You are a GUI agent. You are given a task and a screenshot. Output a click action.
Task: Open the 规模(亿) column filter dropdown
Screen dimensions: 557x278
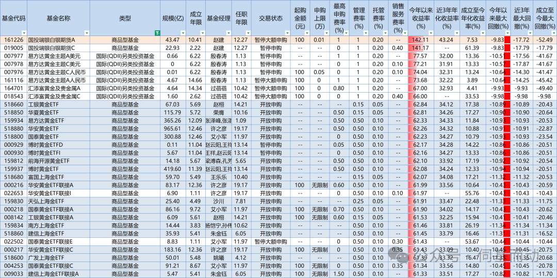(x=183, y=33)
